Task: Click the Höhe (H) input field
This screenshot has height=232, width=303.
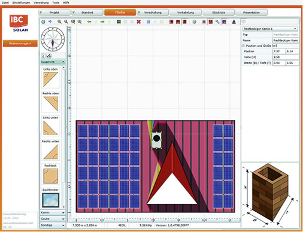Action: tap(286, 57)
